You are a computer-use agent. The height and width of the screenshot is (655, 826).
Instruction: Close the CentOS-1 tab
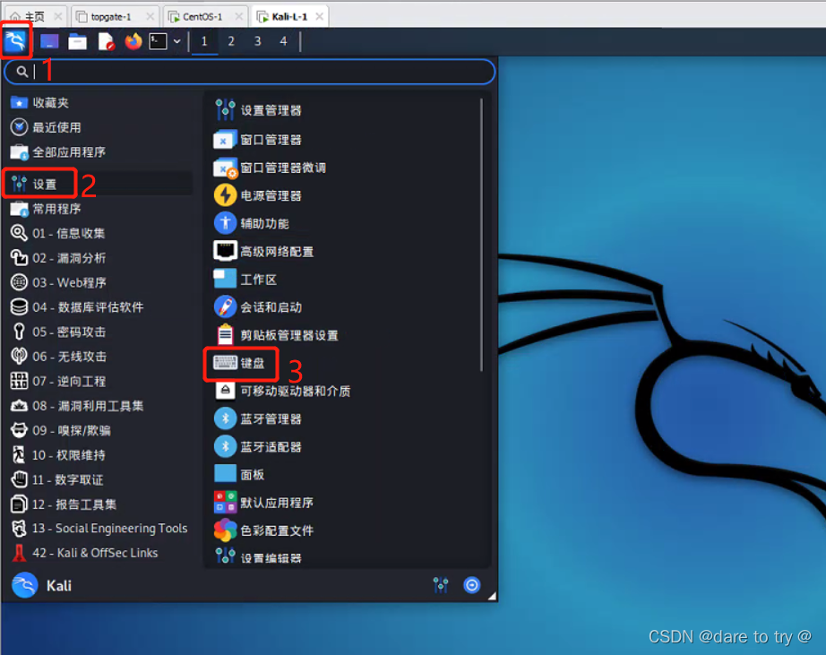point(238,17)
